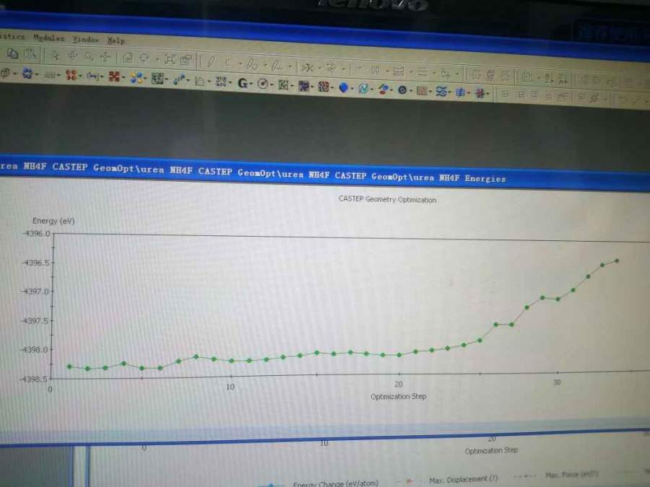The image size is (650, 487).
Task: Expand dropdown beside blue gem icon
Action: pos(352,89)
